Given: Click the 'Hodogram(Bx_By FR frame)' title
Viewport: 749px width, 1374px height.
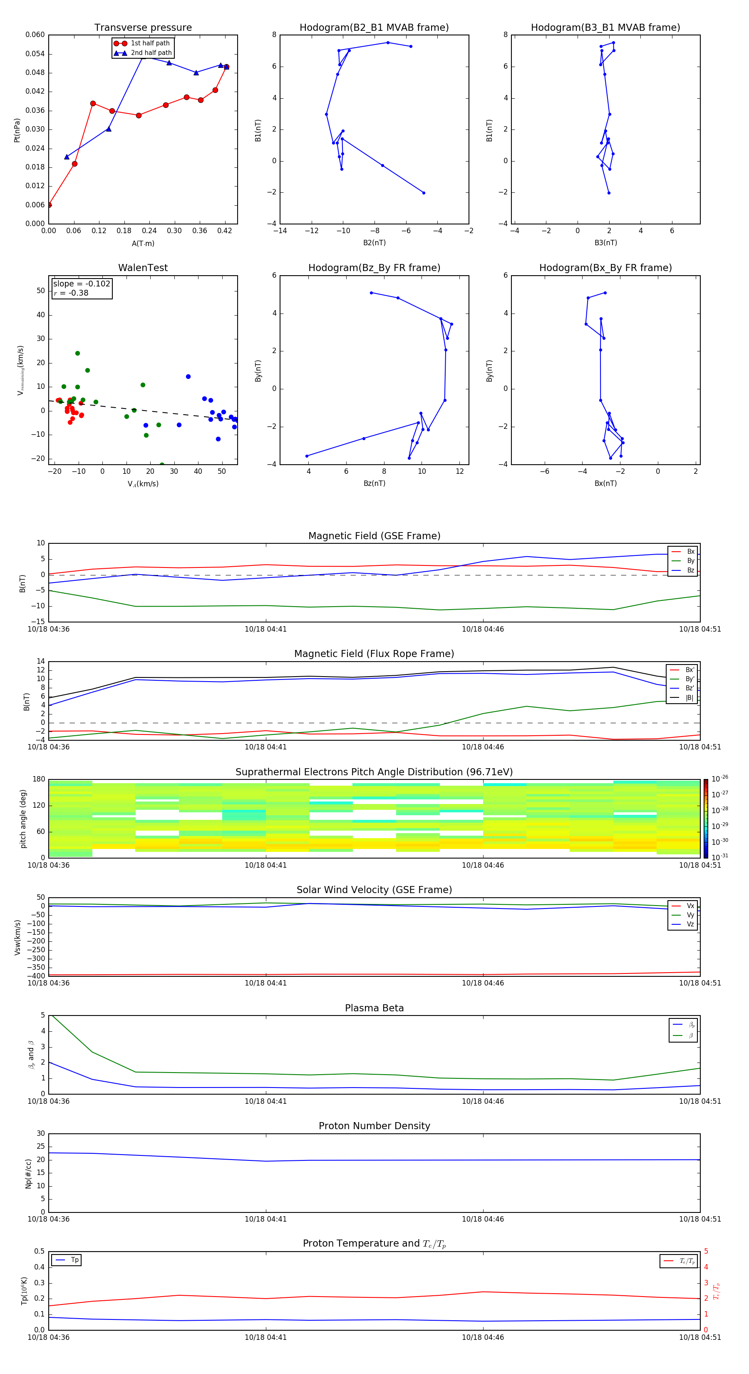Looking at the screenshot, I should click(x=605, y=268).
